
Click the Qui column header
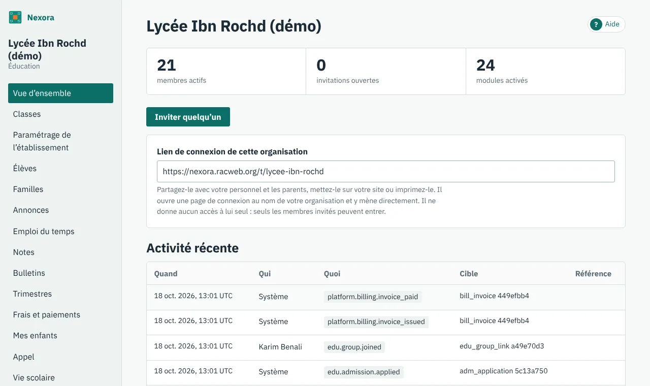click(x=265, y=273)
